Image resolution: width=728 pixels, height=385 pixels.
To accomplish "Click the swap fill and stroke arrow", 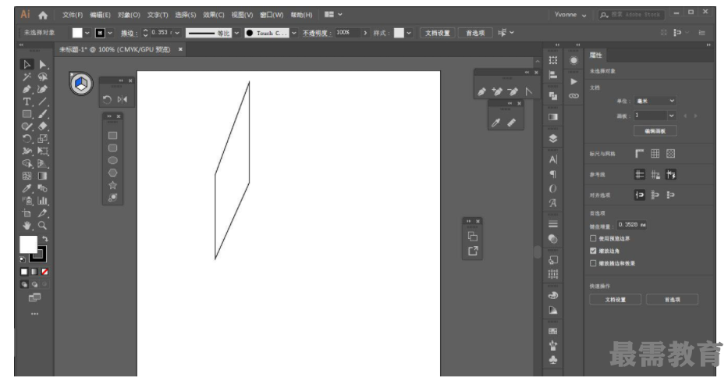I will point(45,239).
